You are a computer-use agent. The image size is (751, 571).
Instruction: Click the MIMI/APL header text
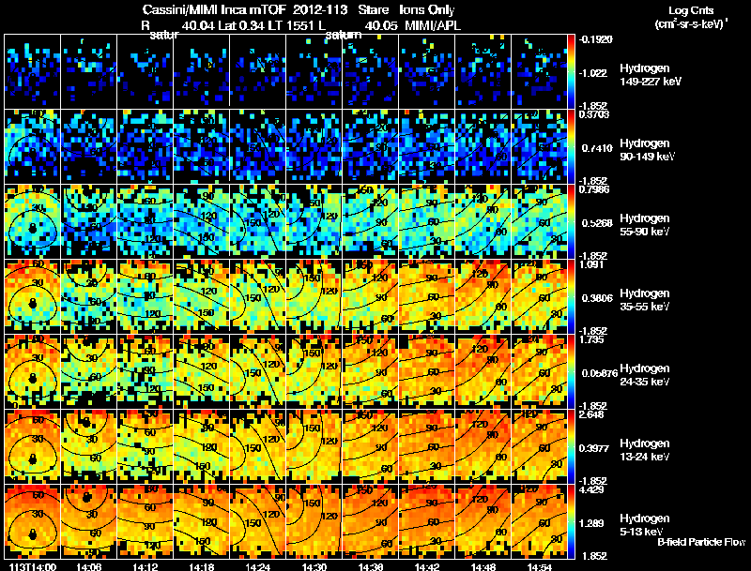pos(433,25)
